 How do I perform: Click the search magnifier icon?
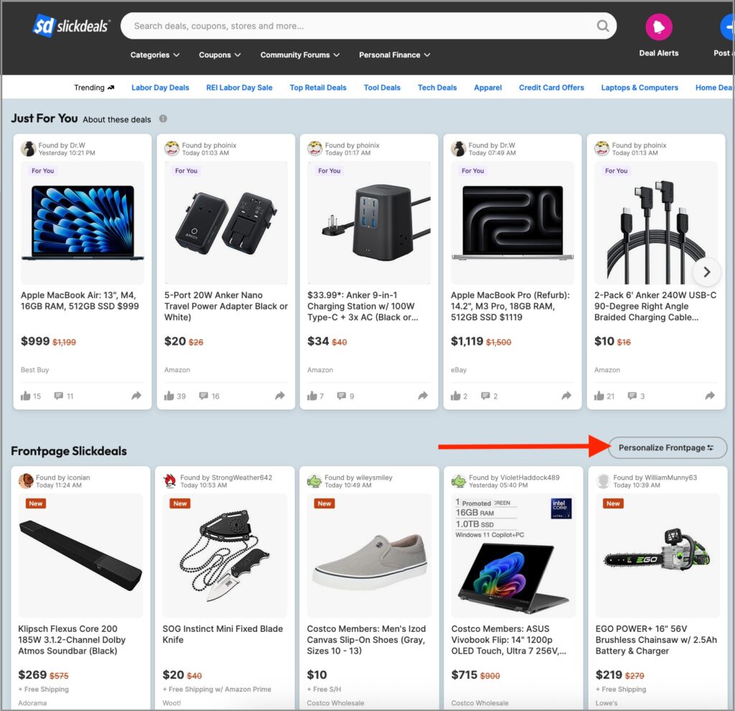click(x=603, y=26)
